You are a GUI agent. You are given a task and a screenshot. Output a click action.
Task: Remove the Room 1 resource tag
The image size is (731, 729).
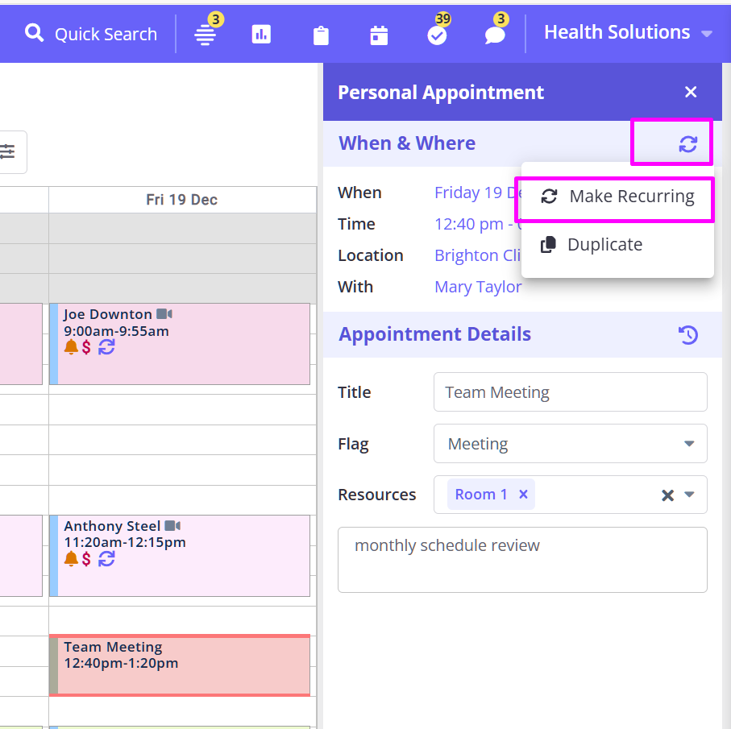tap(523, 495)
